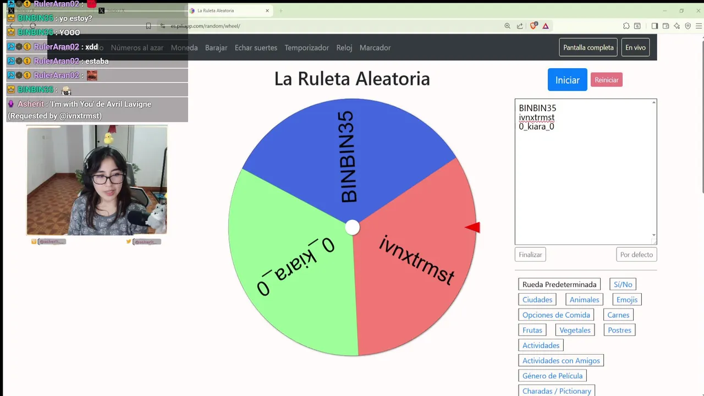Select the Ciudades preset
The width and height of the screenshot is (704, 396).
tap(537, 300)
